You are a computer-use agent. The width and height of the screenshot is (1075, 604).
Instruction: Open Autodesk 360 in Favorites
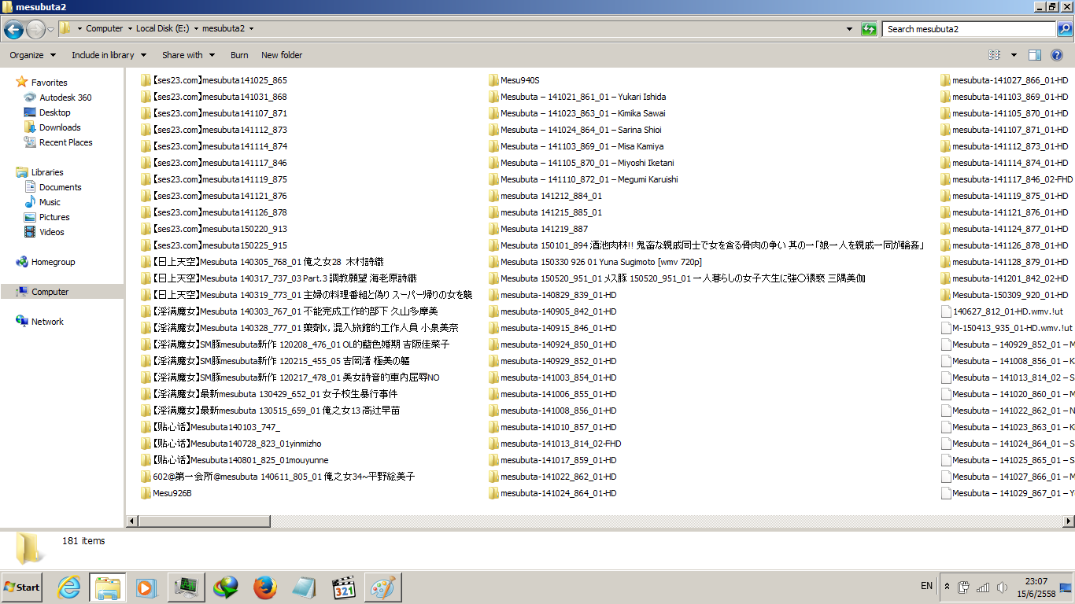(65, 98)
